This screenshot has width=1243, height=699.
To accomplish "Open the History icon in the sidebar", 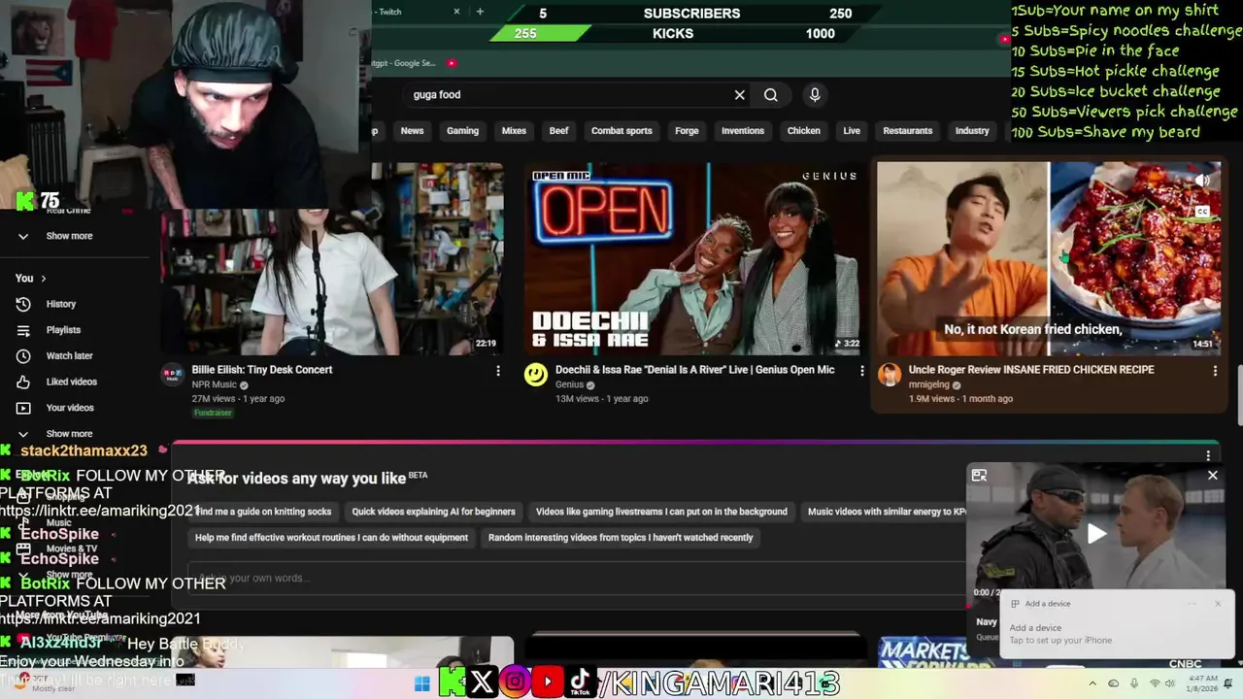I will 23,304.
